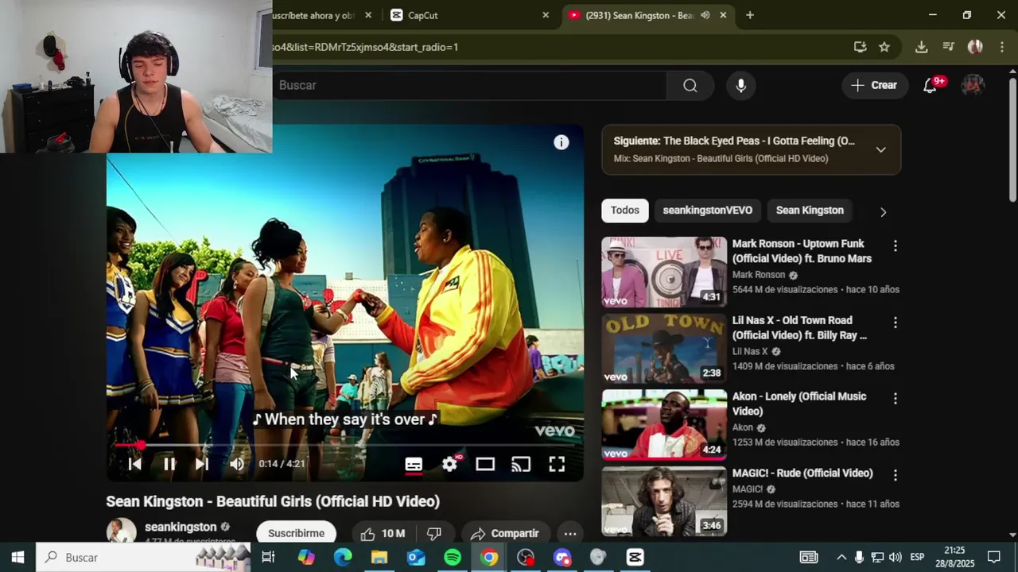1018x572 pixels.
Task: Mute the Sean Kingston tab audio icon
Action: coord(705,15)
